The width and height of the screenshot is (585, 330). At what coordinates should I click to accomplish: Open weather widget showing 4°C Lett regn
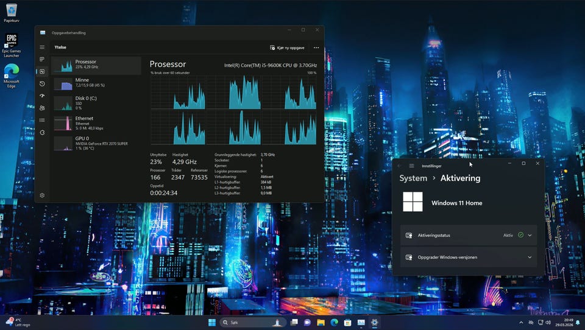click(x=18, y=322)
